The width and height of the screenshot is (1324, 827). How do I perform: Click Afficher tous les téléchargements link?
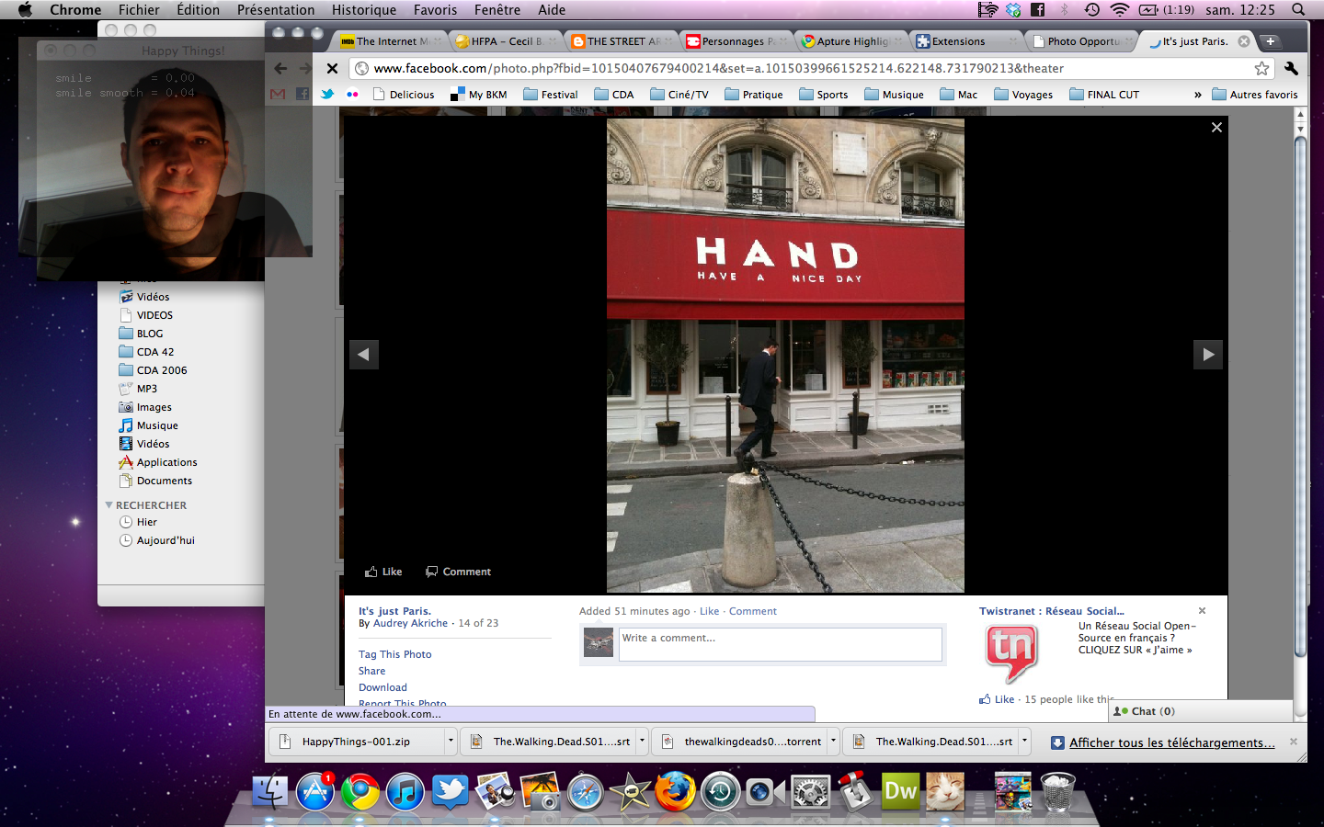click(x=1171, y=742)
